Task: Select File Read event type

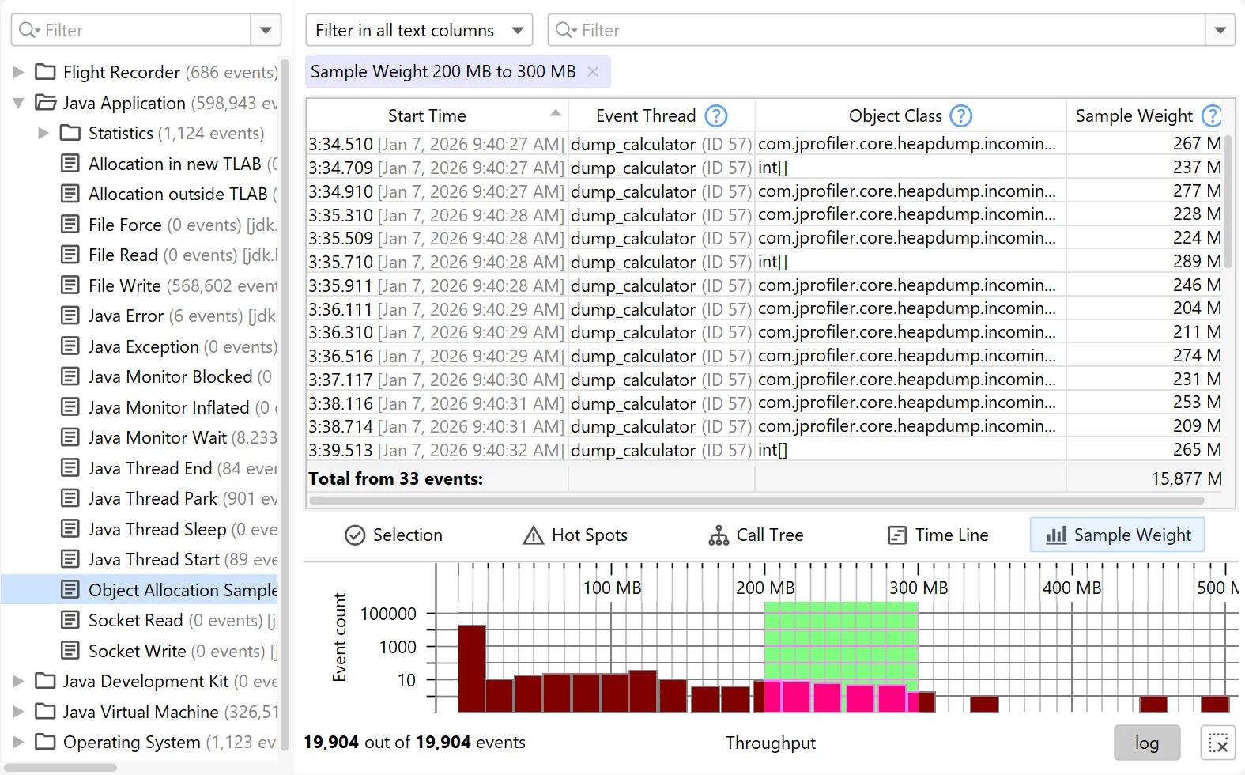Action: coord(169,255)
